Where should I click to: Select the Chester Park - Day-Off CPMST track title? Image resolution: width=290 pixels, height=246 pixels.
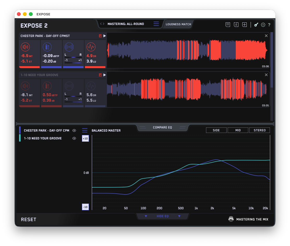point(45,36)
